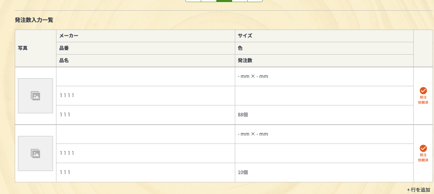Click the + 行を追加 link

(x=419, y=190)
